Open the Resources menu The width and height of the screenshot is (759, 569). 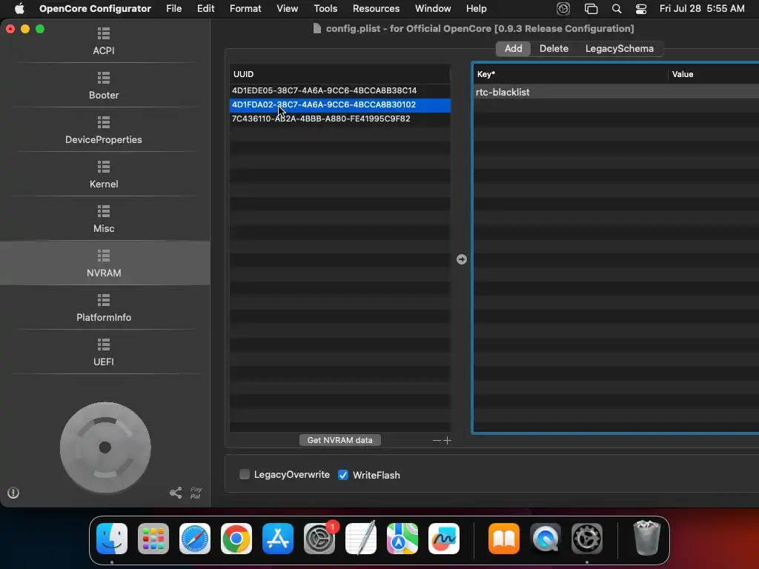tap(376, 9)
